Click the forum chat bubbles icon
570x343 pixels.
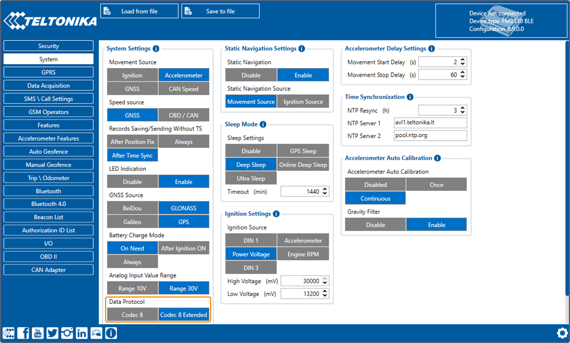[x=97, y=333]
